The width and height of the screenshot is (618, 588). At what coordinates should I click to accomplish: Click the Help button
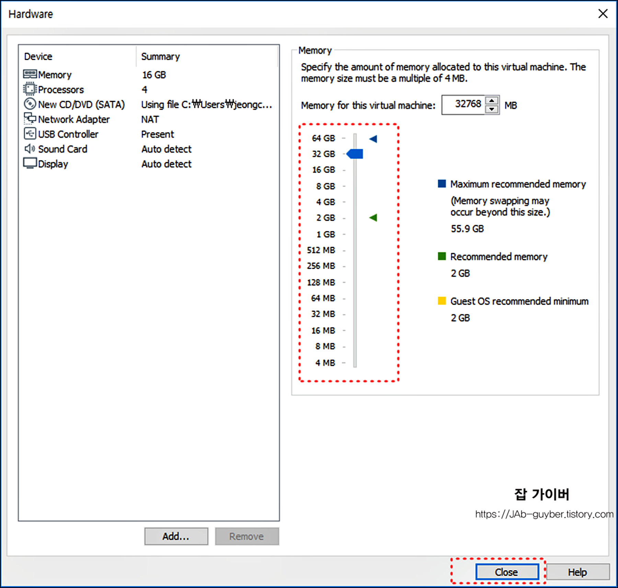click(x=578, y=572)
